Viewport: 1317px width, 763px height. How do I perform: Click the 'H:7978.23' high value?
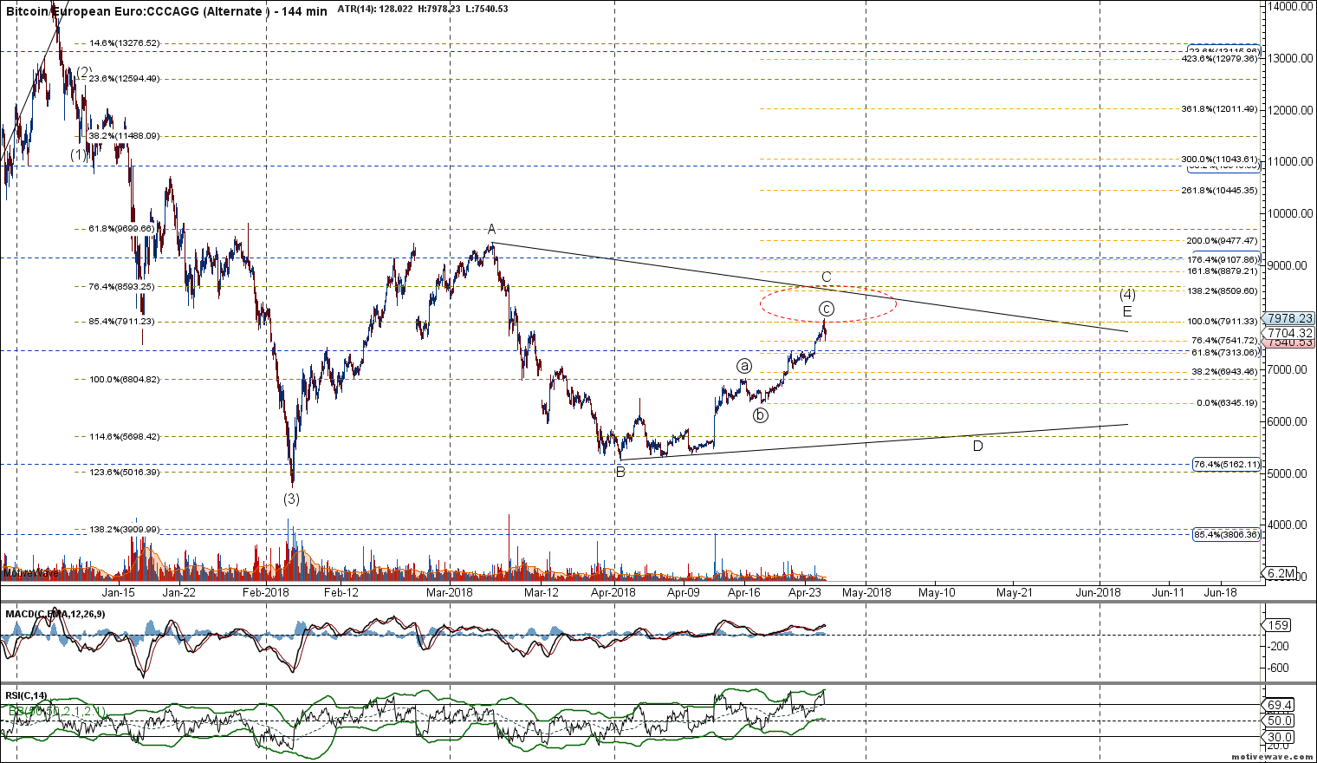[x=440, y=10]
